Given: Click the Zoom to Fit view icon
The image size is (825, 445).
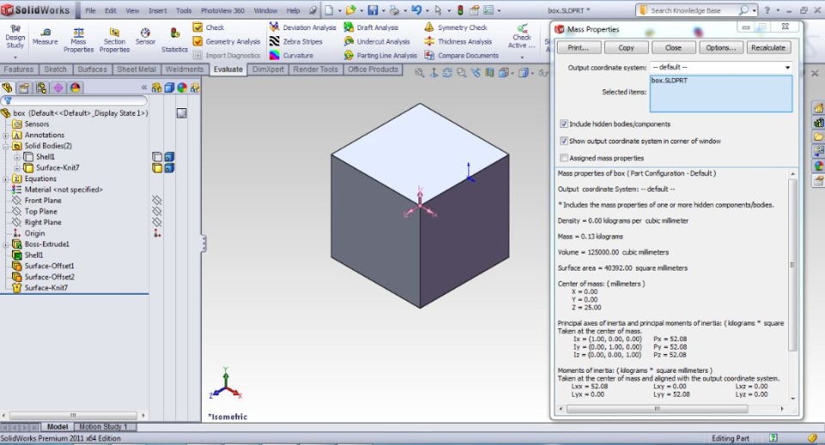Looking at the screenshot, I should point(419,72).
